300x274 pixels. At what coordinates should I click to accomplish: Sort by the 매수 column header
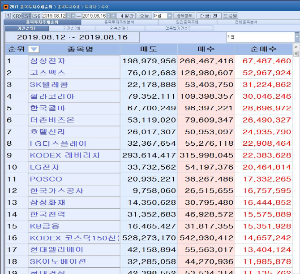(x=206, y=49)
